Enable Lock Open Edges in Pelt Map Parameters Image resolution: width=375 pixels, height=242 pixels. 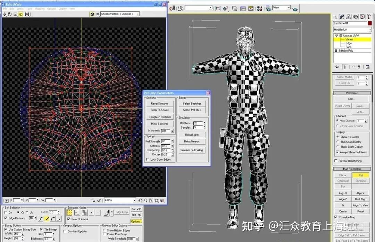[147, 159]
